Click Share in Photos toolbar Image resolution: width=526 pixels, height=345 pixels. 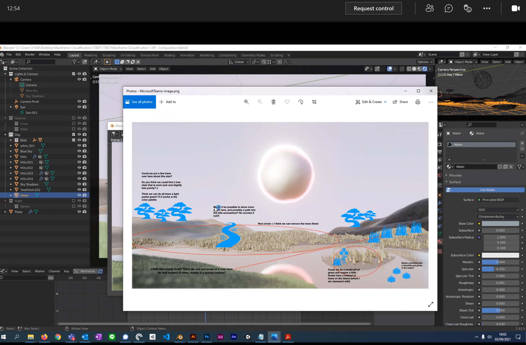click(x=400, y=102)
